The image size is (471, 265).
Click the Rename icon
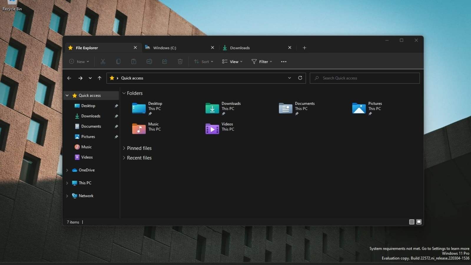149,62
